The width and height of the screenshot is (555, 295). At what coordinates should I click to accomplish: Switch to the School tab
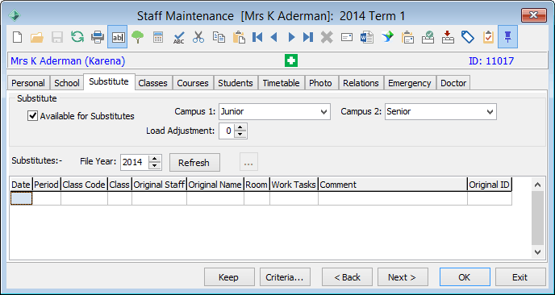66,83
